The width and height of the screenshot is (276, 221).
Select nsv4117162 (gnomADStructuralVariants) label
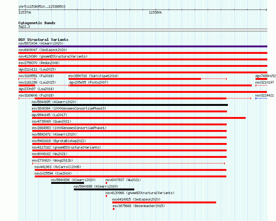[66, 147]
